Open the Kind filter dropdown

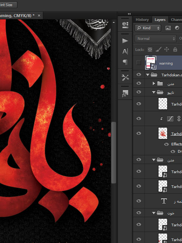(x=148, y=28)
